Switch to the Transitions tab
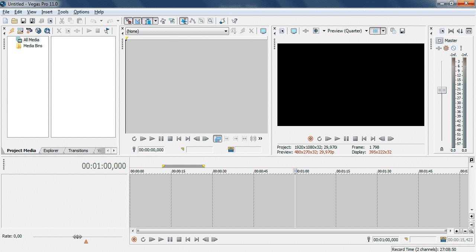Viewport: 476px width, 252px height. coord(78,151)
